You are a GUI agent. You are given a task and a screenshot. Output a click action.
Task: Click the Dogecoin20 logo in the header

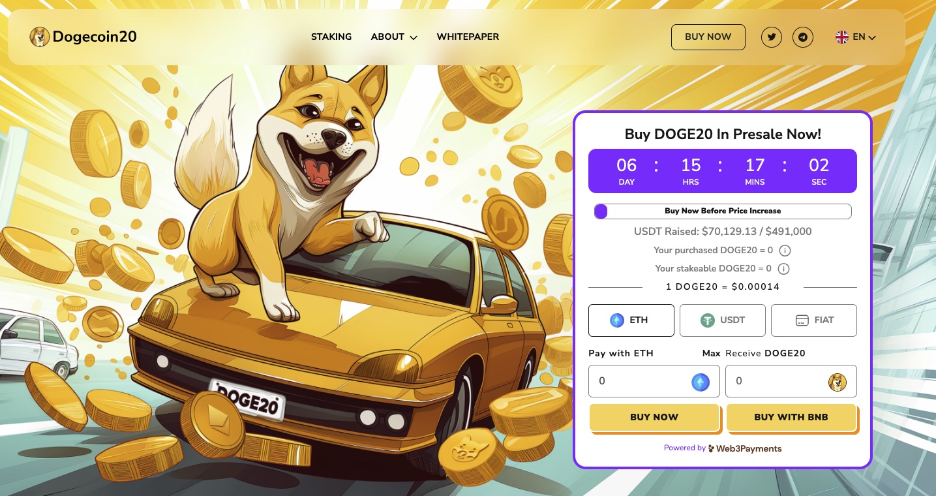pos(83,37)
